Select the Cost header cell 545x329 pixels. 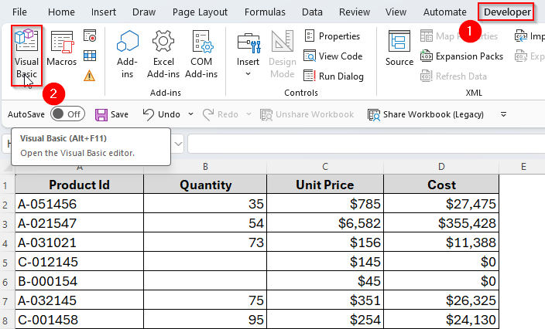click(x=441, y=185)
